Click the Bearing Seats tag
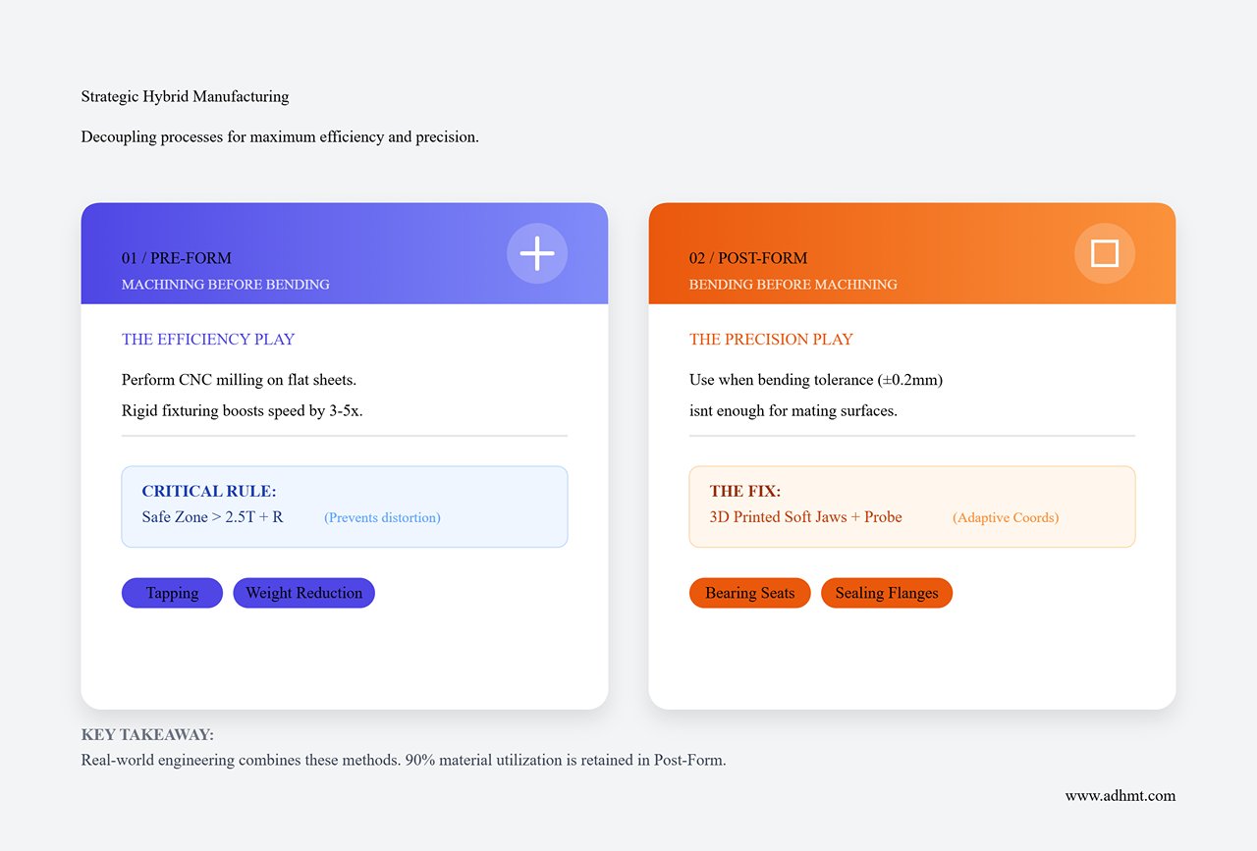The image size is (1257, 851). [749, 593]
